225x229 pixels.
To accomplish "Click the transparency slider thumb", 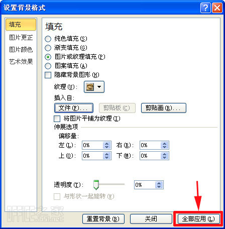I will (x=96, y=185).
